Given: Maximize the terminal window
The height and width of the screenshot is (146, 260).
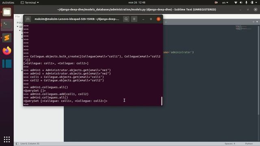Looking at the screenshot, I should coord(151,19).
